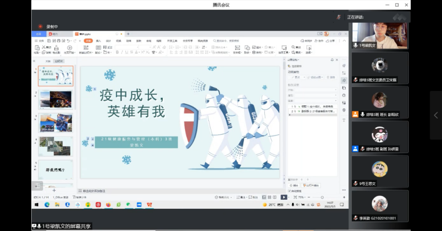
Task: Click the text T icon in right sidebar
Action: click(x=344, y=120)
